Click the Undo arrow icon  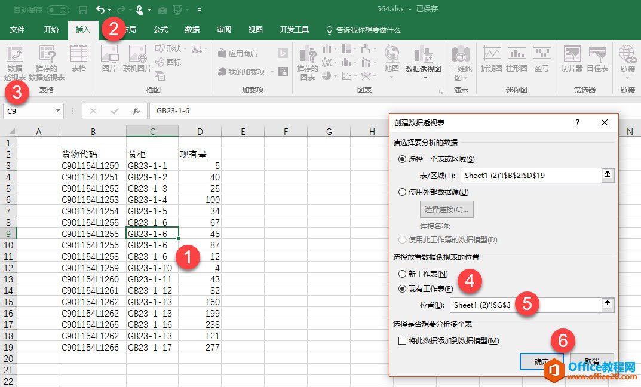100,10
